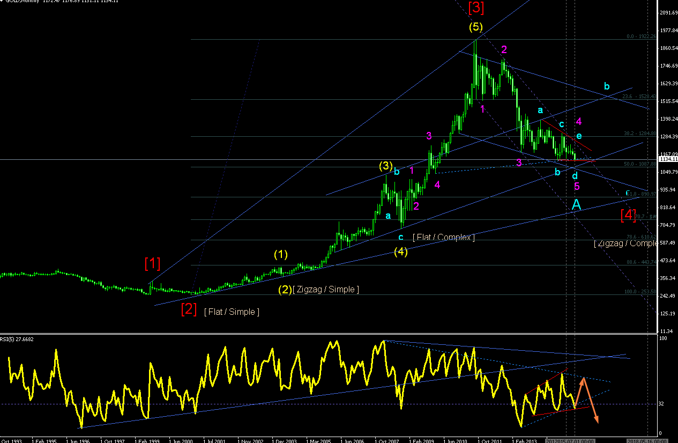
Task: Click the yellow (5) wave label
Action: [476, 26]
